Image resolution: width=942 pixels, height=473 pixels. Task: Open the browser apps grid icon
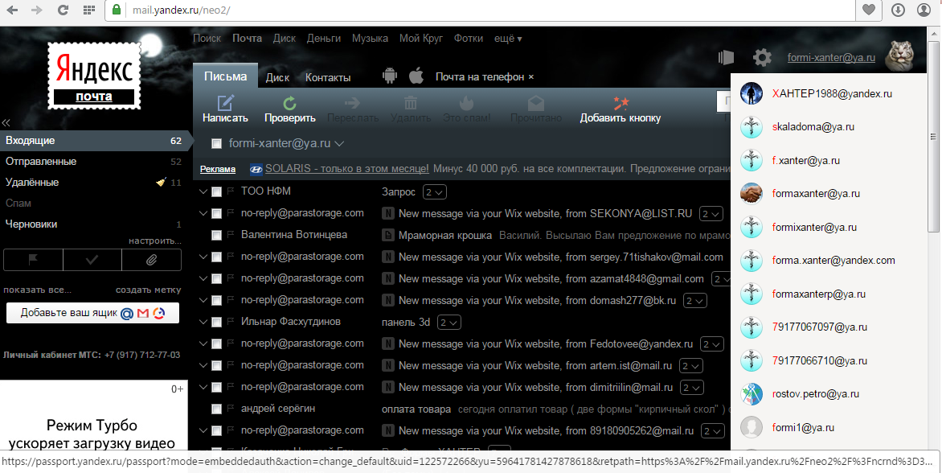coord(88,10)
